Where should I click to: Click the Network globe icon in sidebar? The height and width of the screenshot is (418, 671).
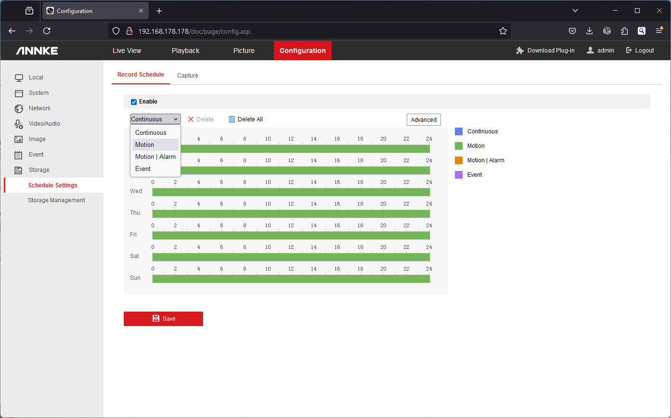point(19,108)
